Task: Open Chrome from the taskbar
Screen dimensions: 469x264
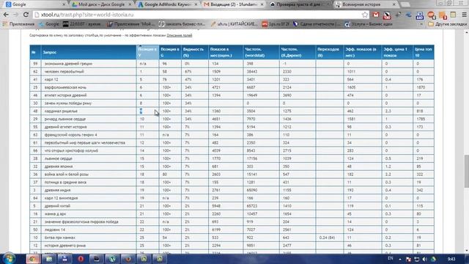Action: click(32, 259)
